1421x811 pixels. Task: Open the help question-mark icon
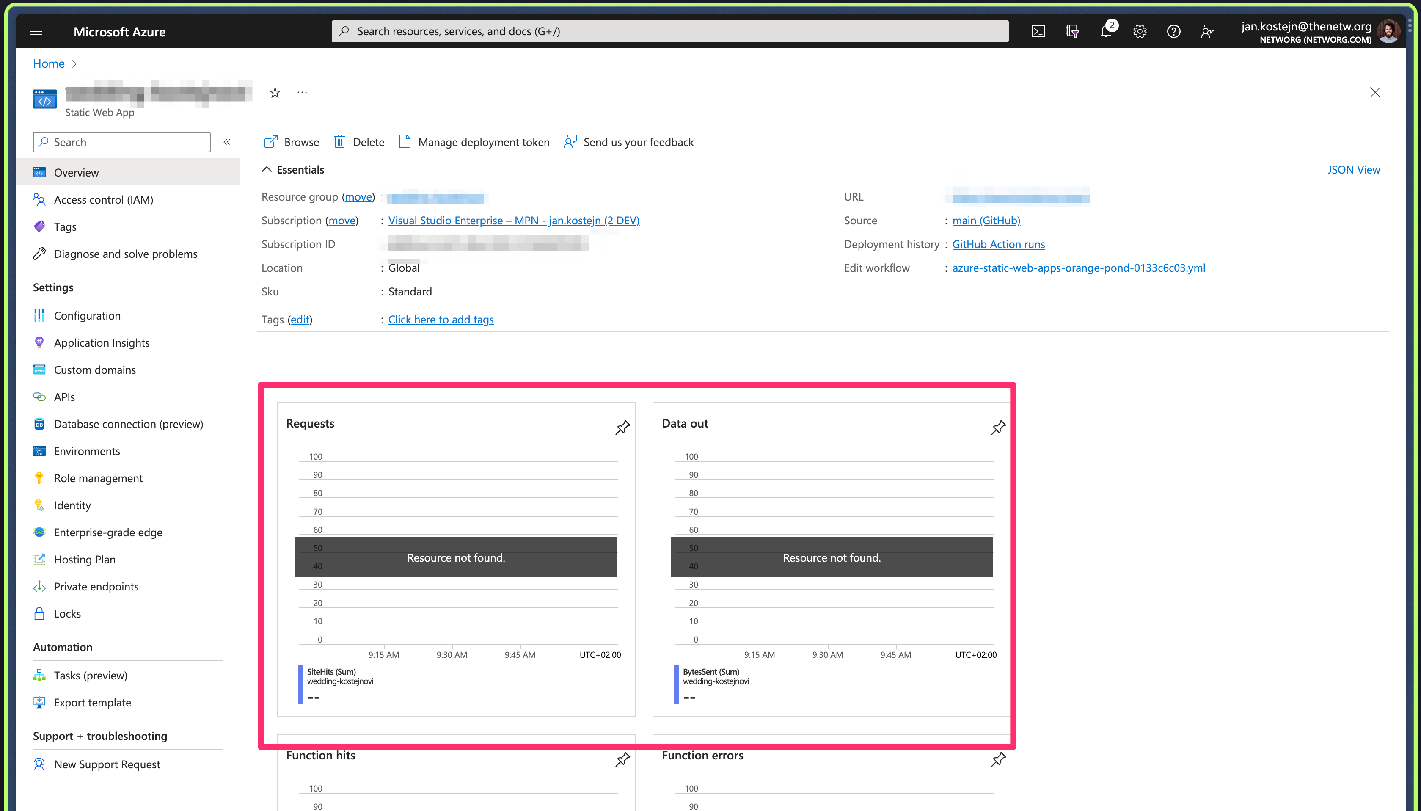coord(1174,31)
